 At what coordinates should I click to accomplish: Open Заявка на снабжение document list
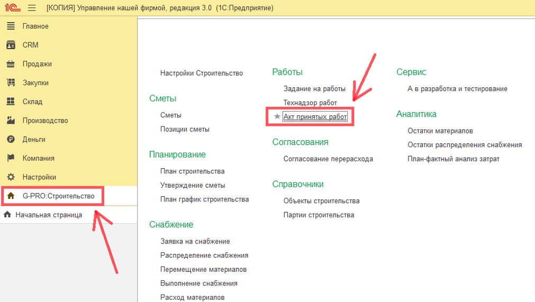(x=195, y=241)
